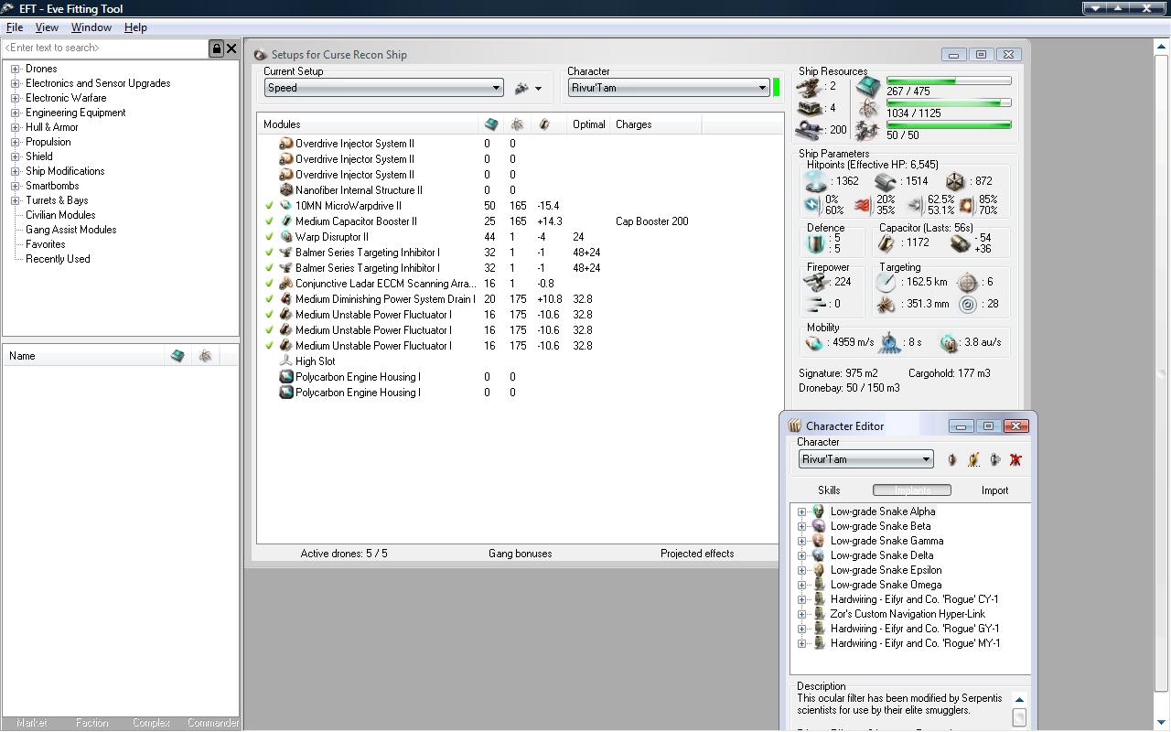Toggle the Complex filter at the panel bottom
Screen dimensions: 1171x732
(151, 723)
